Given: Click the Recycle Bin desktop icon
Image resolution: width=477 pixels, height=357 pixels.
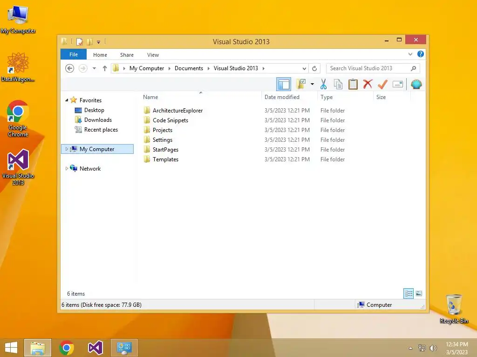Looking at the screenshot, I should click(x=454, y=309).
